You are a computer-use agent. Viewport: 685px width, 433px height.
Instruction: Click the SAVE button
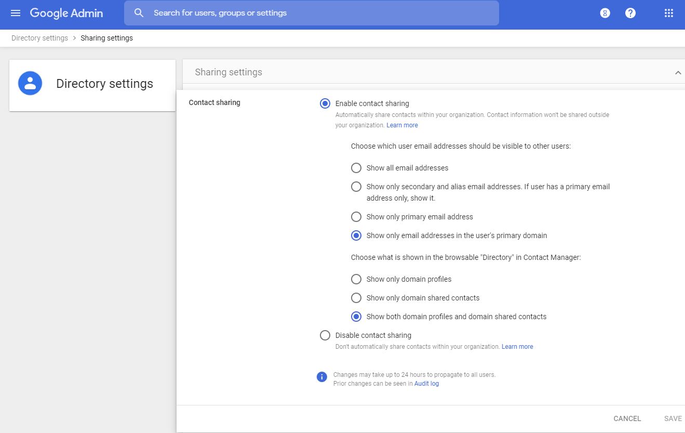click(673, 418)
